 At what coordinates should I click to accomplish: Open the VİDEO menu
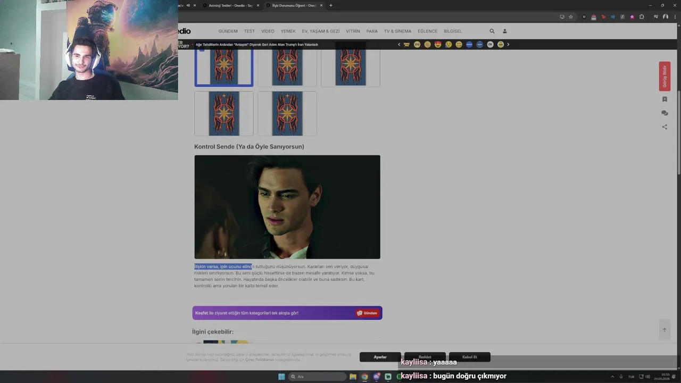point(268,31)
